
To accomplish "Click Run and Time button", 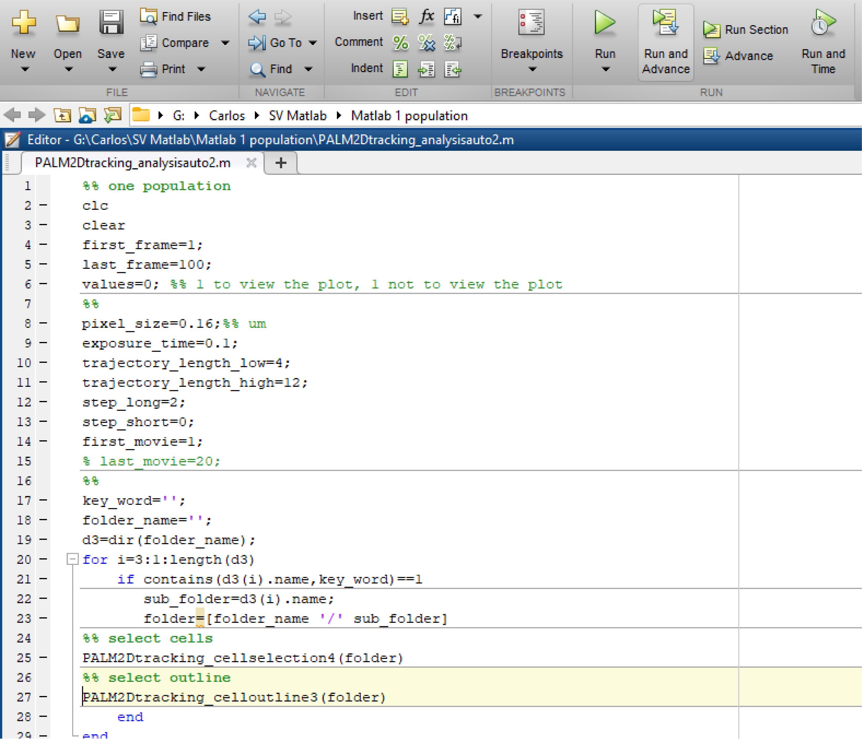I will tap(823, 41).
